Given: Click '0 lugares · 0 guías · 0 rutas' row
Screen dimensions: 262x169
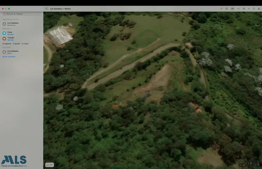Looking at the screenshot, I should (x=21, y=43).
